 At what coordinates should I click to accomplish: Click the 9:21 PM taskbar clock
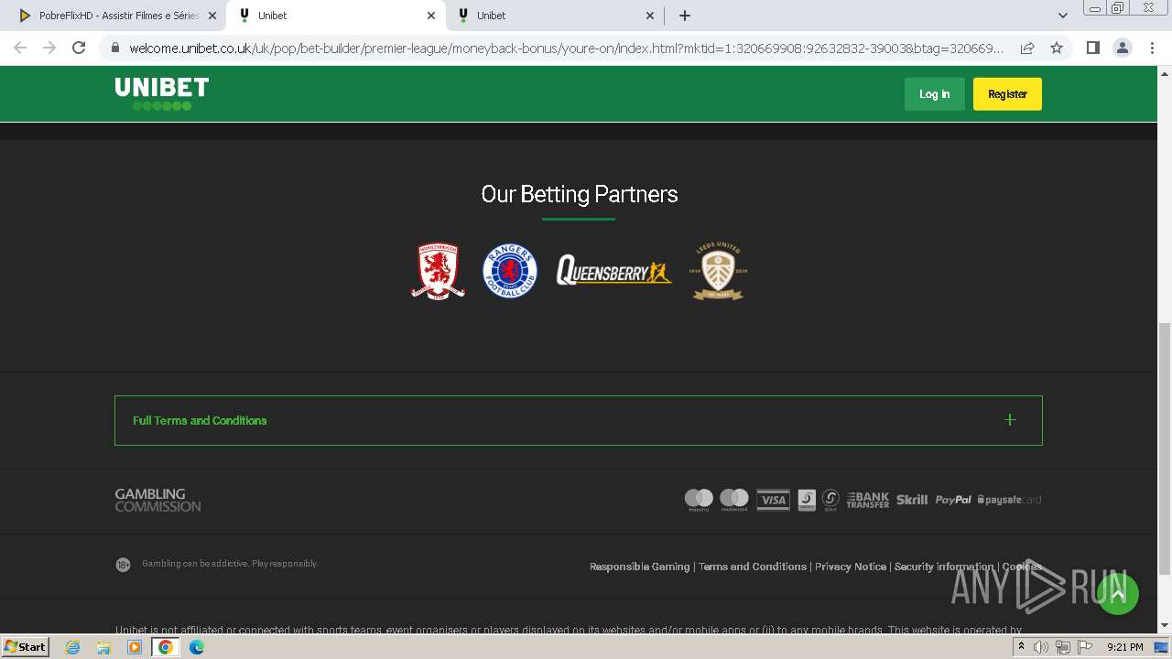click(x=1124, y=647)
